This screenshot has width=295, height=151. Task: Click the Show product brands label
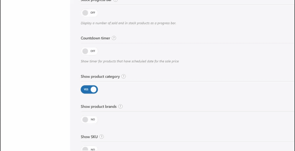coord(99,107)
